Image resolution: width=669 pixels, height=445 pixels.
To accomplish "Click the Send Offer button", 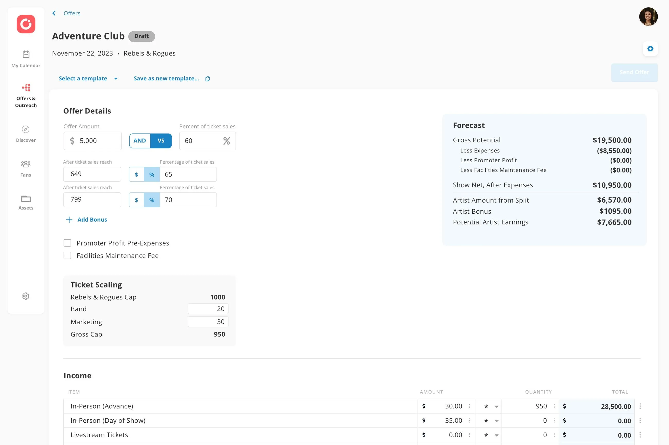I will coord(634,73).
